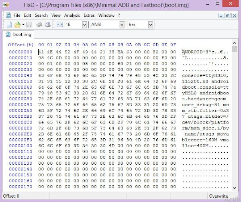Click the scrollbar up arrow
The image size is (241, 202).
[x=235, y=43]
